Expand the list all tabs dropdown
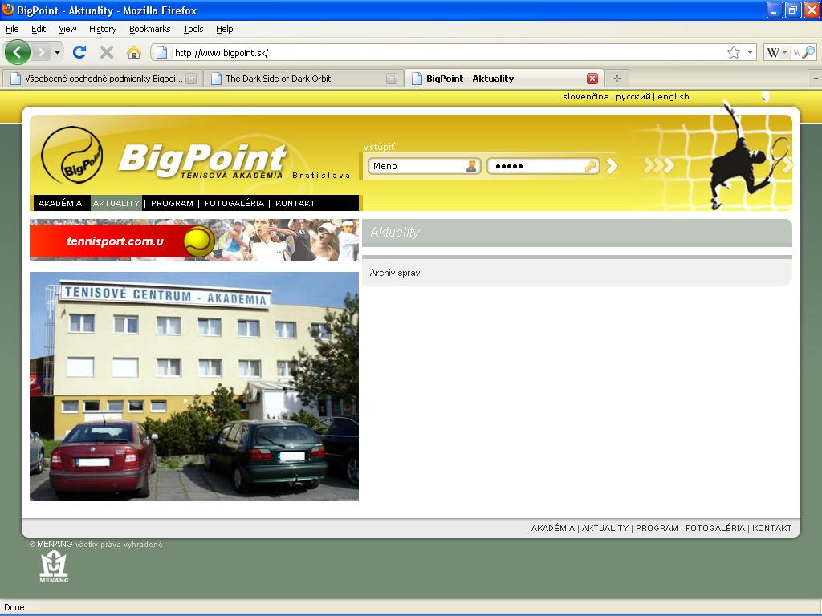Screen dimensions: 822x616 pyautogui.click(x=814, y=79)
